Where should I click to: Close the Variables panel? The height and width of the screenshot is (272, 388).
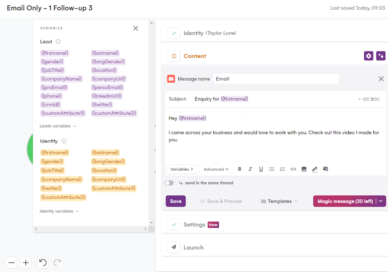click(x=136, y=28)
